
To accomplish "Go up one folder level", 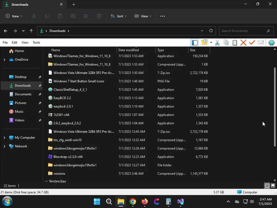I will [x=31, y=31].
